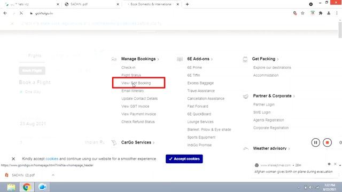The height and width of the screenshot is (192, 342).
Task: Open the cookies policy link
Action: tap(52, 159)
